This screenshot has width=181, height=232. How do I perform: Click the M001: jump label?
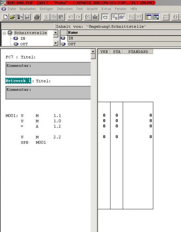click(x=12, y=116)
